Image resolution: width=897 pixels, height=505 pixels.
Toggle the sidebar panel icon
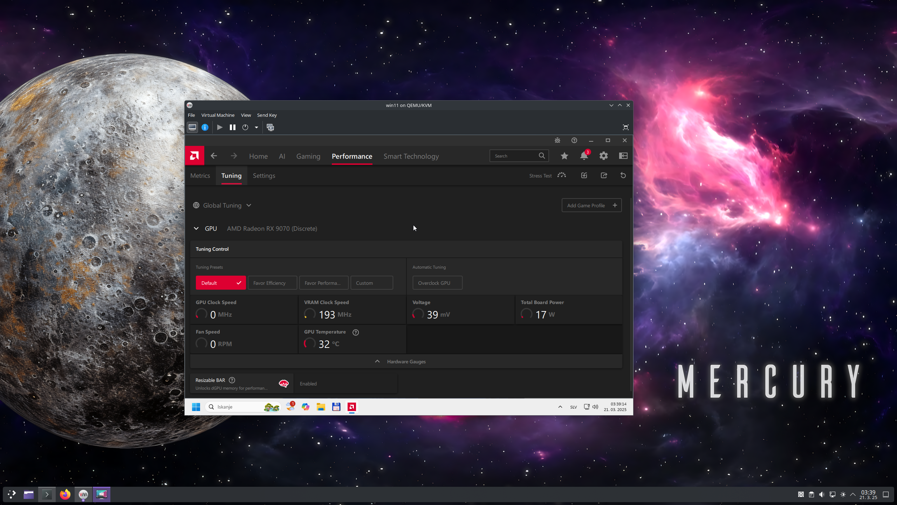[623, 156]
